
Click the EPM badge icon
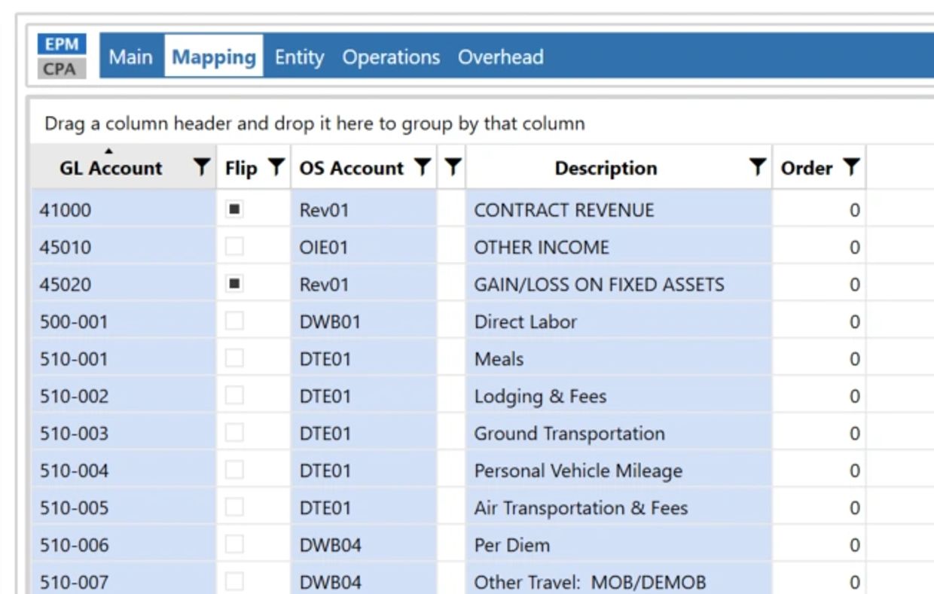tap(62, 44)
